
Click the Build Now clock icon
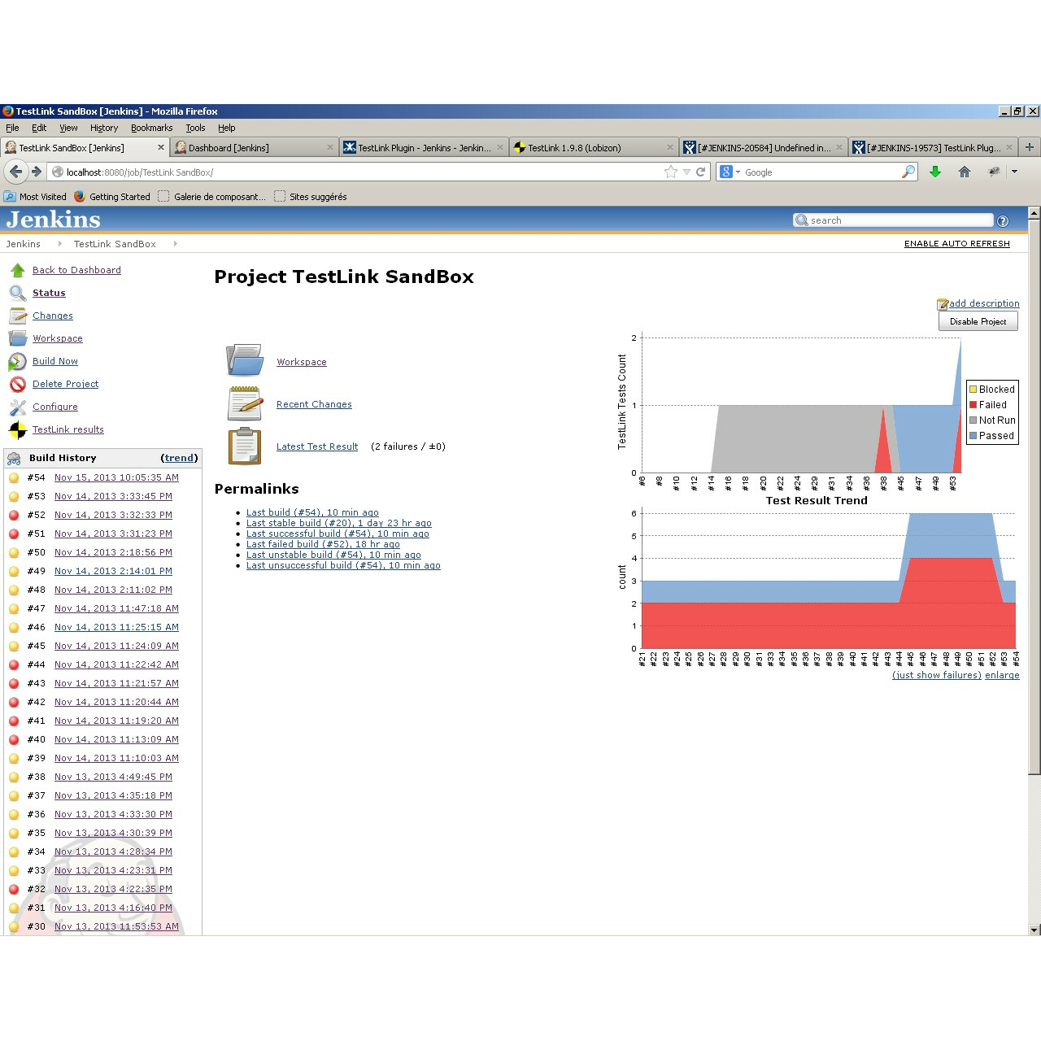(x=17, y=362)
